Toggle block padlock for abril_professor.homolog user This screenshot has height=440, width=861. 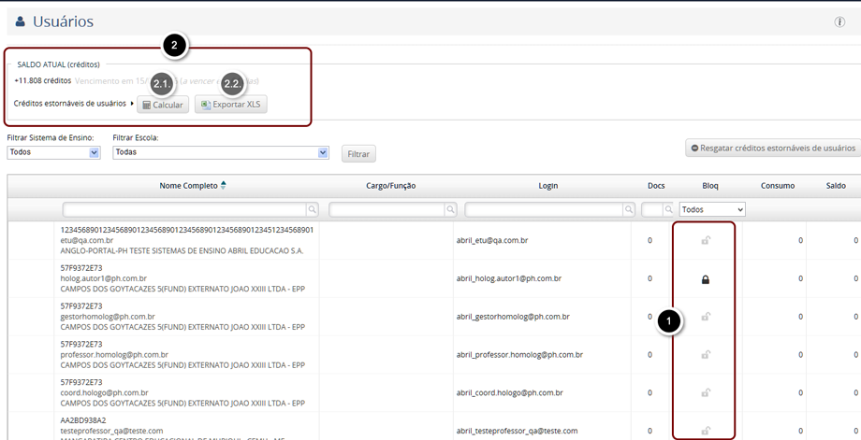pyautogui.click(x=706, y=355)
